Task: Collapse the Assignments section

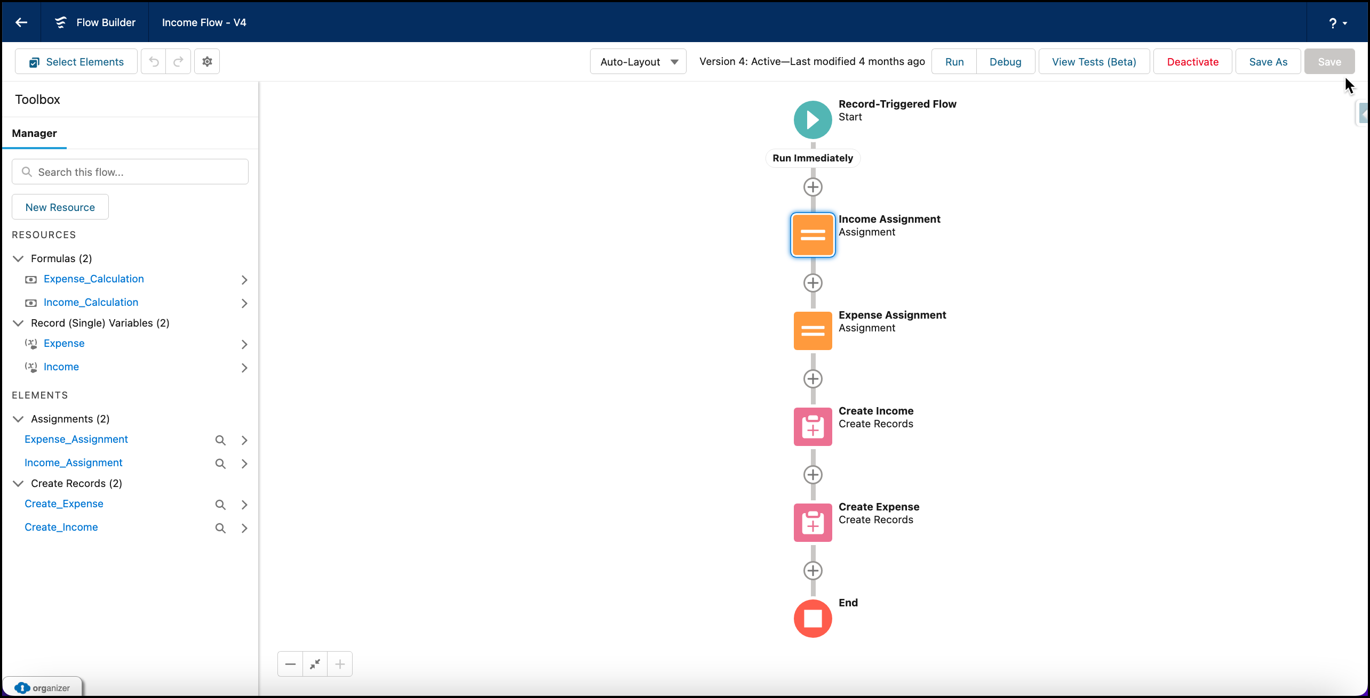Action: (18, 419)
